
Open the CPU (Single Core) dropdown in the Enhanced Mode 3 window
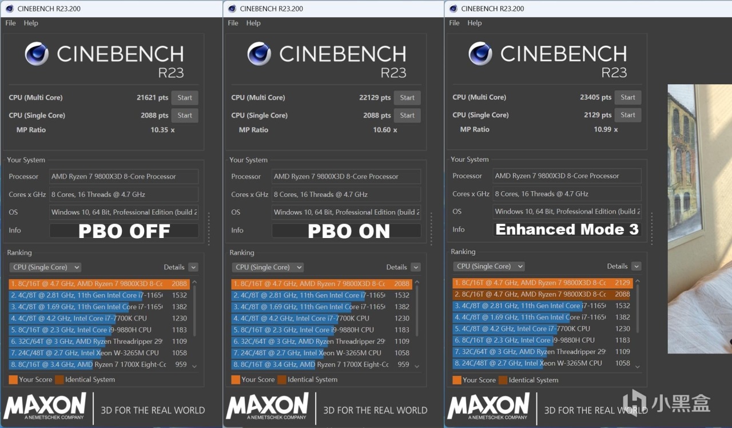[489, 266]
